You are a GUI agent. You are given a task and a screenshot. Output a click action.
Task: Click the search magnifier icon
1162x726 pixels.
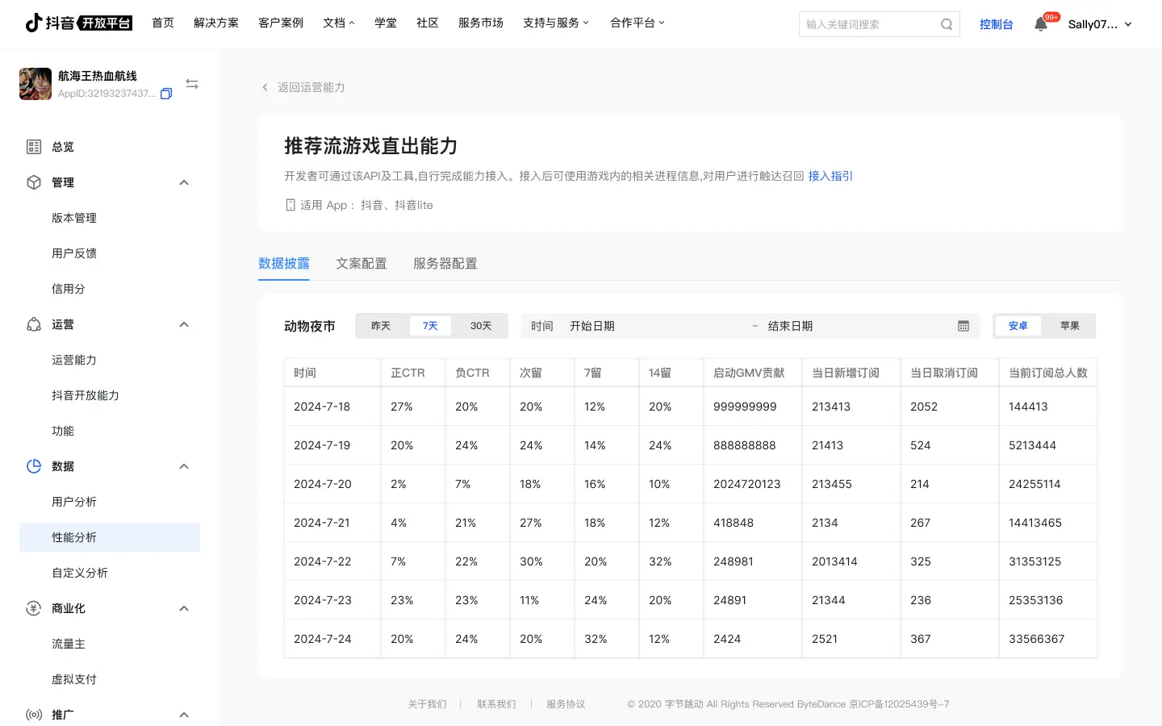(947, 24)
